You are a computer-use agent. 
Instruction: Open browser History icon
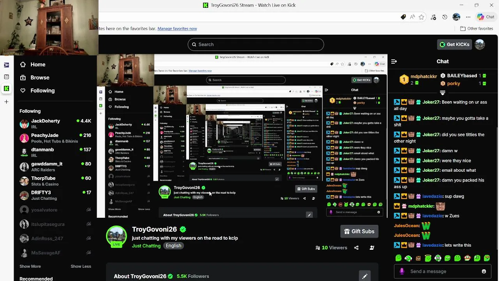445,17
